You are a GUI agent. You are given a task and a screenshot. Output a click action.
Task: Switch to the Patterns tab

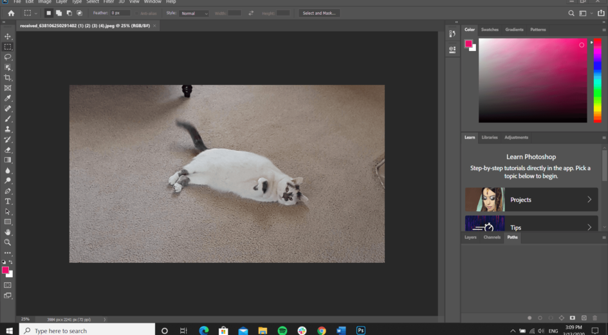pyautogui.click(x=538, y=30)
